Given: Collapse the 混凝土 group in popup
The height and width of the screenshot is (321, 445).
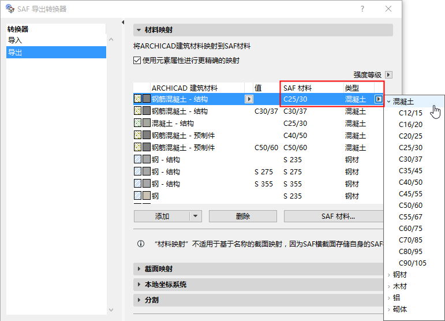Looking at the screenshot, I should tap(389, 102).
